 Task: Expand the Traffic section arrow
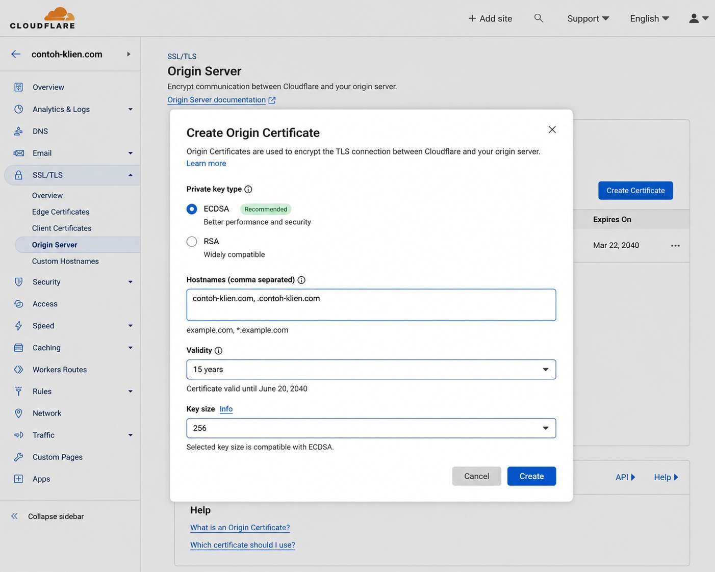point(131,435)
